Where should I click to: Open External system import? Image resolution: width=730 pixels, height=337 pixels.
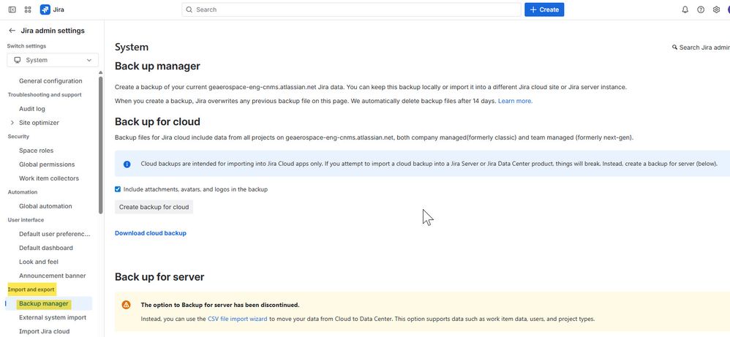pyautogui.click(x=53, y=317)
